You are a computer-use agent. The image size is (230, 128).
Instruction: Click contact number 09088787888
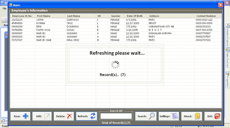[203, 40]
